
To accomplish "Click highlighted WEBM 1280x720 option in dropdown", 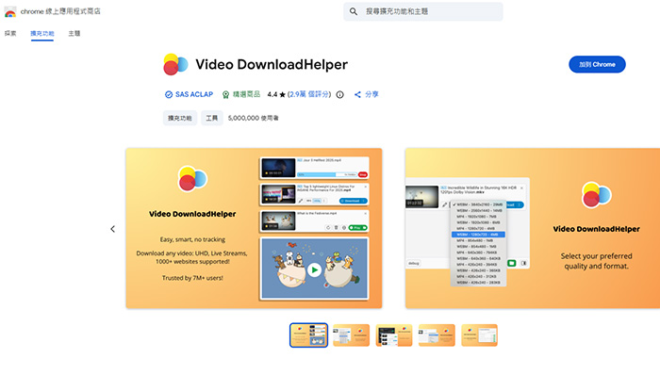I will click(x=478, y=235).
